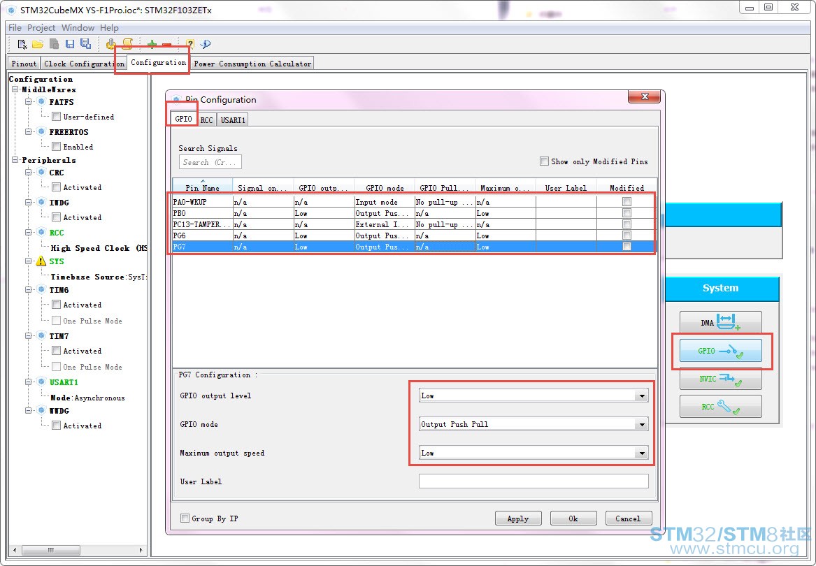Screen dimensions: 816x566
Task: Collapse the FATFS tree node
Action: (29, 102)
